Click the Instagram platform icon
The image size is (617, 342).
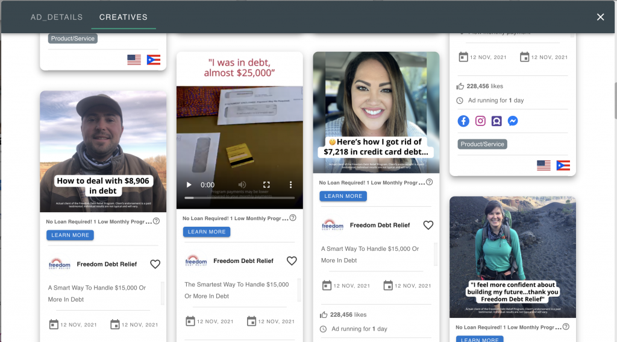coord(480,121)
